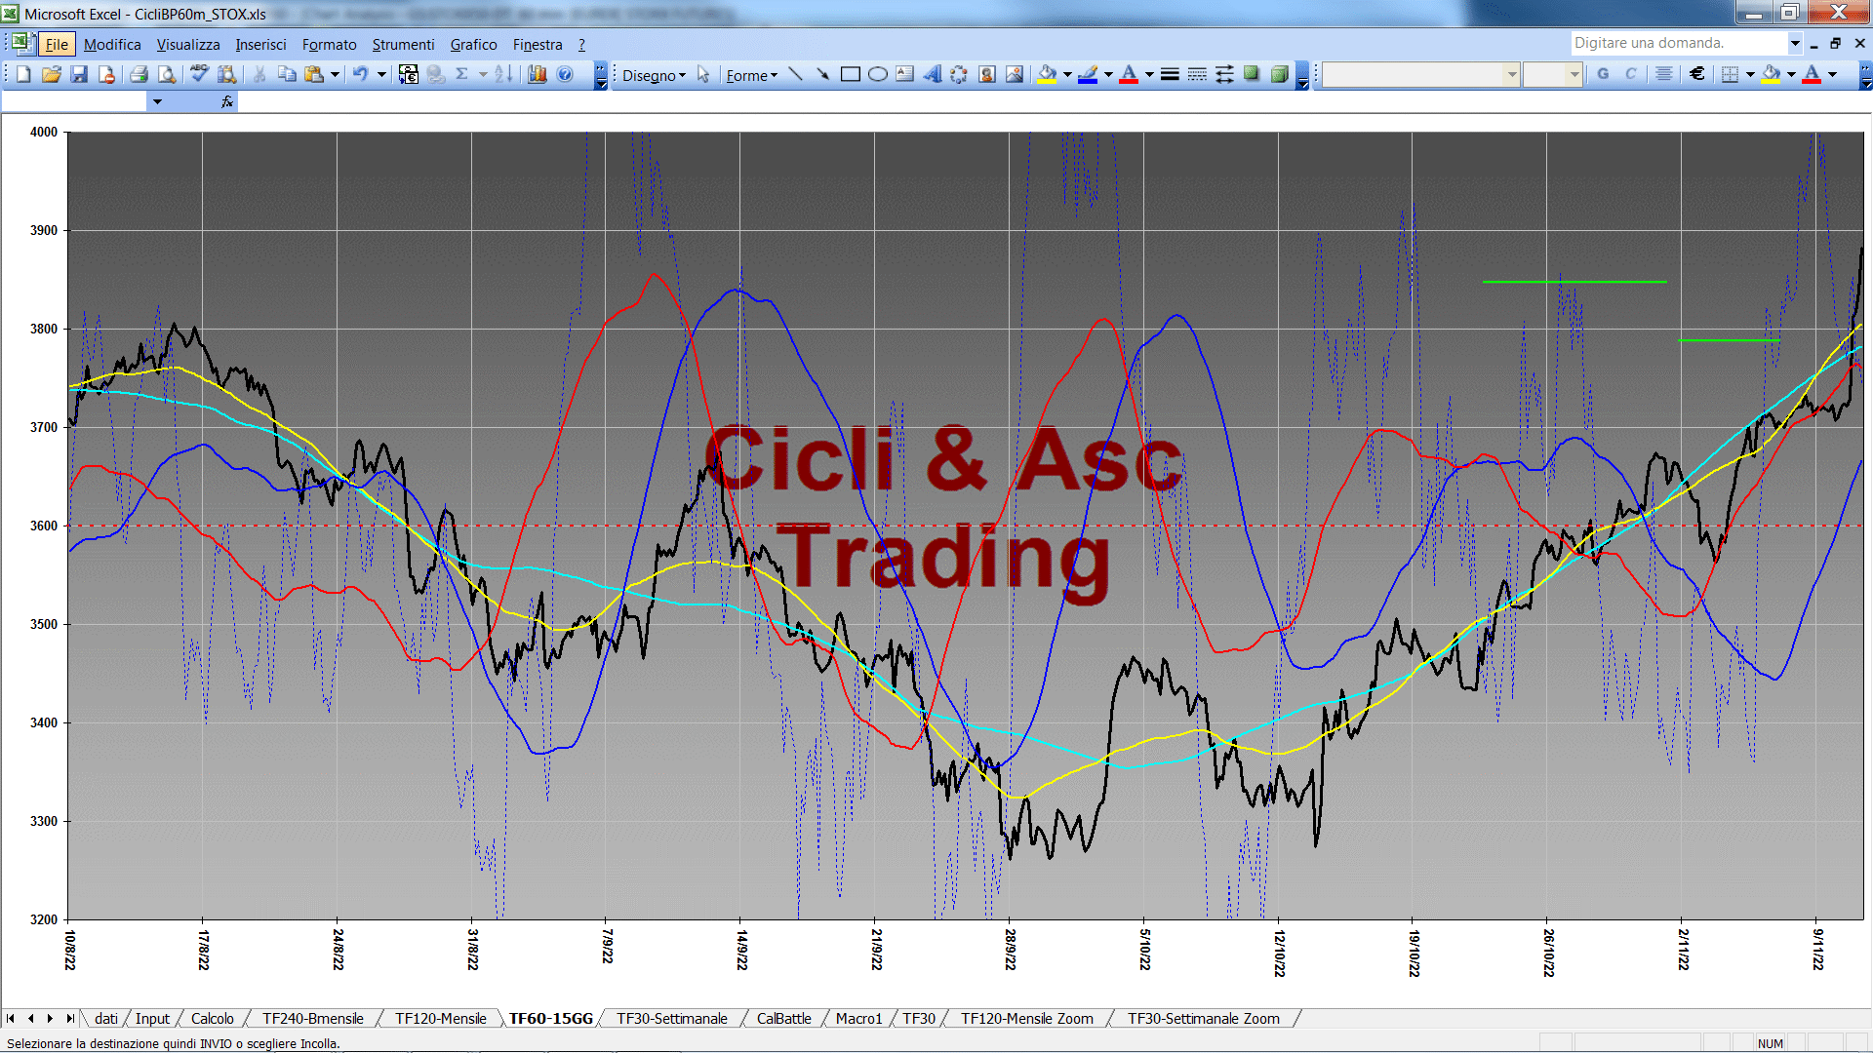The height and width of the screenshot is (1053, 1873).
Task: Click the Copy icon
Action: coord(287,74)
